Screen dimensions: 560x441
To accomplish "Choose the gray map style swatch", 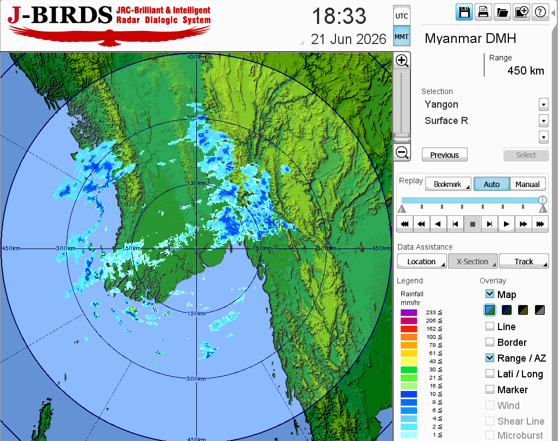I will pos(540,310).
